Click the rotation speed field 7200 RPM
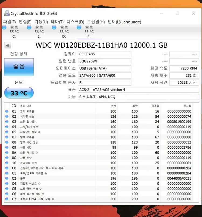202x217 pixels. [x=184, y=68]
